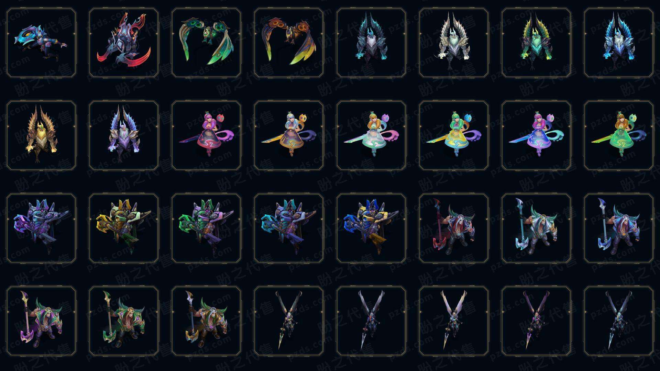This screenshot has width=660, height=371.
Task: Pick the yellow-green spiked armor chroma
Action: pyautogui.click(x=536, y=43)
